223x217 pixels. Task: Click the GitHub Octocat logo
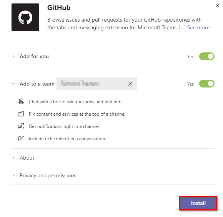25,17
